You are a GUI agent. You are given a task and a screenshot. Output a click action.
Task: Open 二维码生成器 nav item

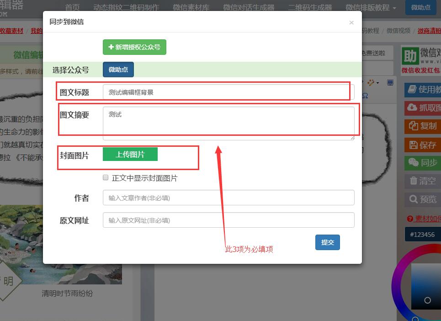(x=310, y=7)
